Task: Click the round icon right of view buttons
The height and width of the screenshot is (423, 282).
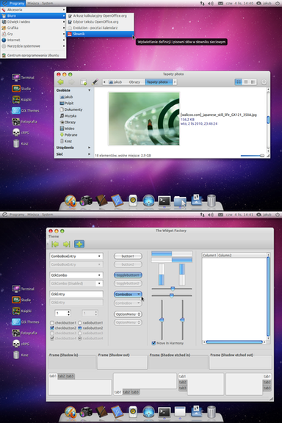Action: [264, 82]
